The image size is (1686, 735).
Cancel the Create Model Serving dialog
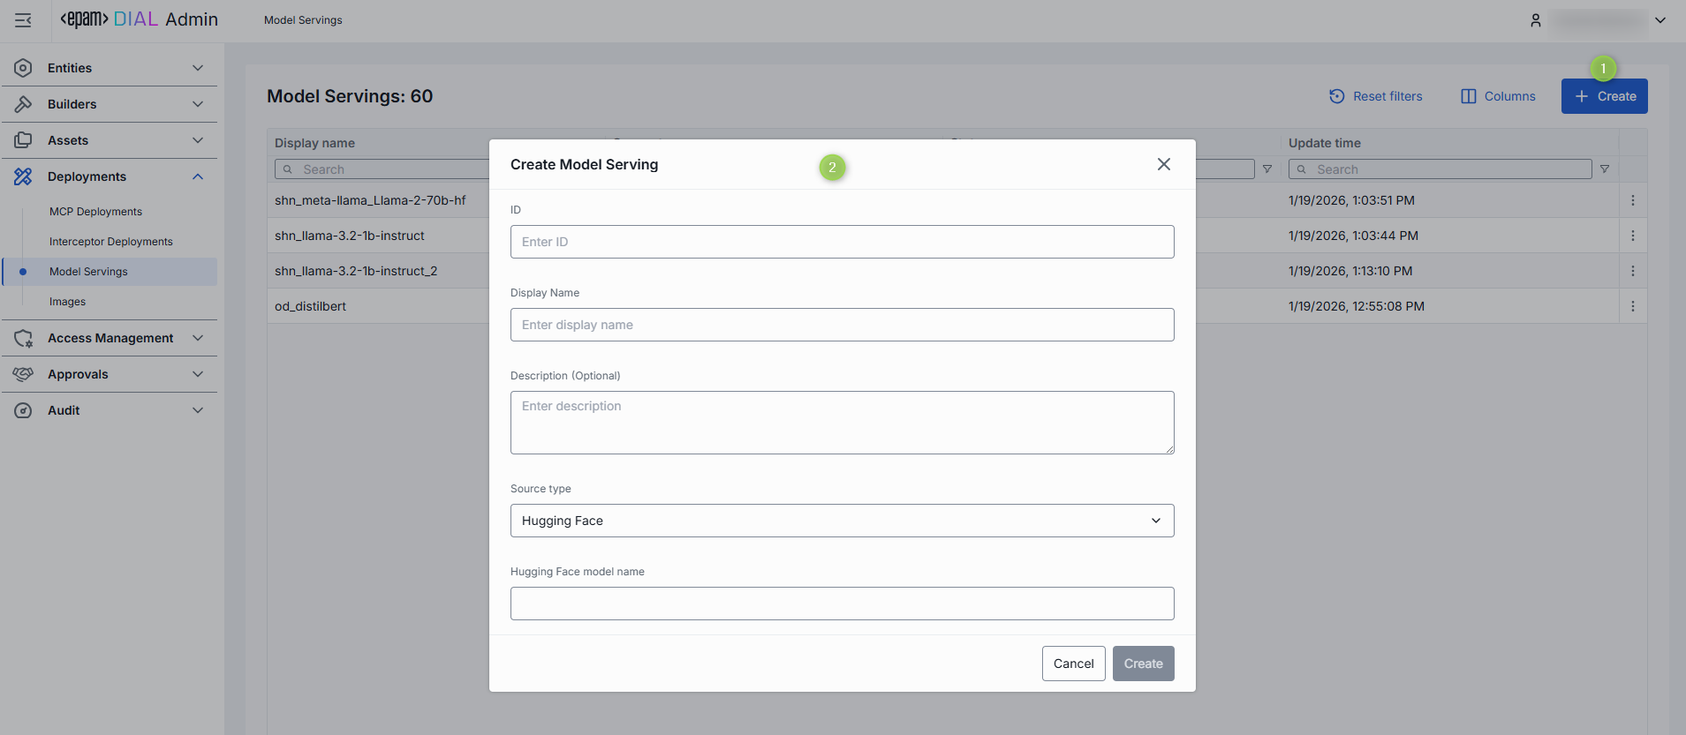[x=1073, y=664]
